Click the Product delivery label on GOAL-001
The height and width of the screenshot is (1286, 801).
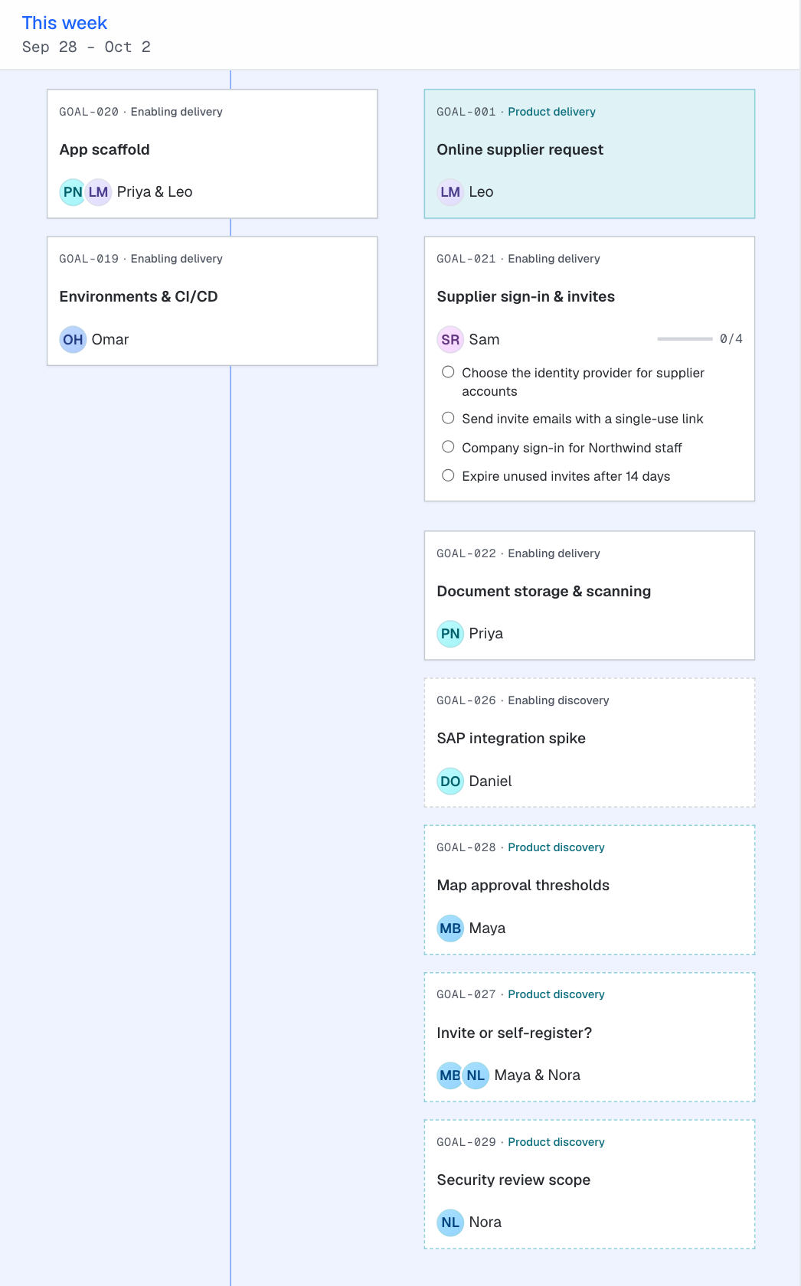pos(551,112)
